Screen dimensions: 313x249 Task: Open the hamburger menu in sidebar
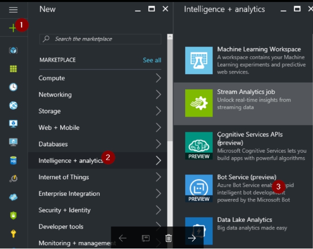13,10
